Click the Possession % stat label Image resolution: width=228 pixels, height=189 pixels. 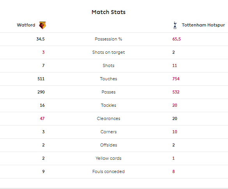[108, 39]
